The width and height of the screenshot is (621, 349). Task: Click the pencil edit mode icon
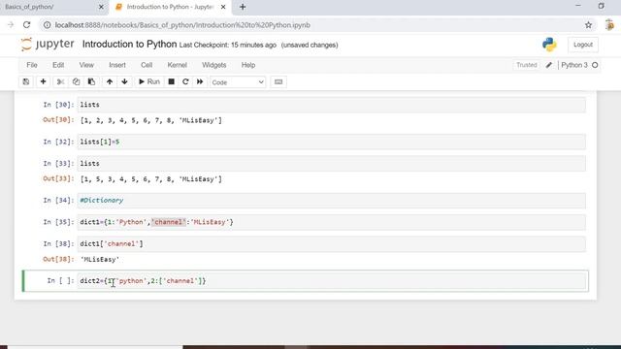point(549,65)
